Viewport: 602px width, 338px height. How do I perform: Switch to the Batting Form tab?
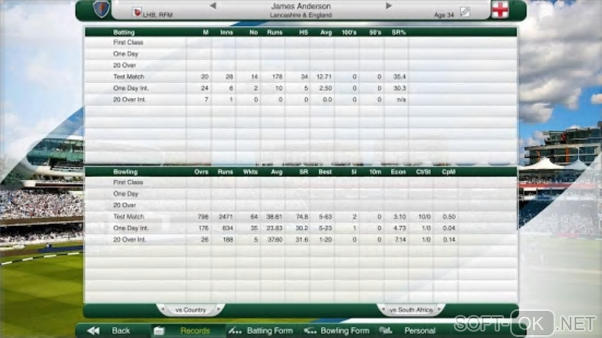coord(270,331)
